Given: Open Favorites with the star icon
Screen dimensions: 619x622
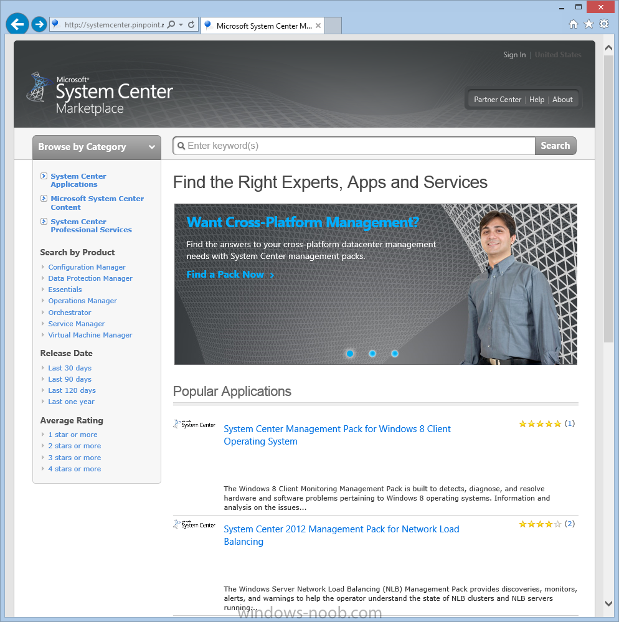Looking at the screenshot, I should (589, 24).
